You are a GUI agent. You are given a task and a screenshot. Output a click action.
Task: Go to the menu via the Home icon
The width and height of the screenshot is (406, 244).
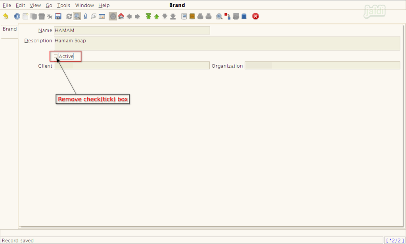coord(121,16)
